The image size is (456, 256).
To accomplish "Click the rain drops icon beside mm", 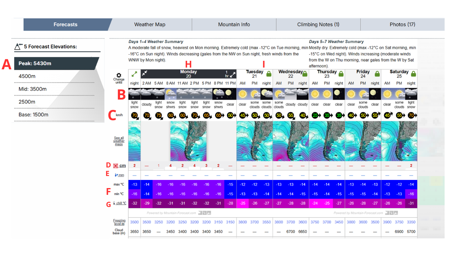I will tap(116, 175).
